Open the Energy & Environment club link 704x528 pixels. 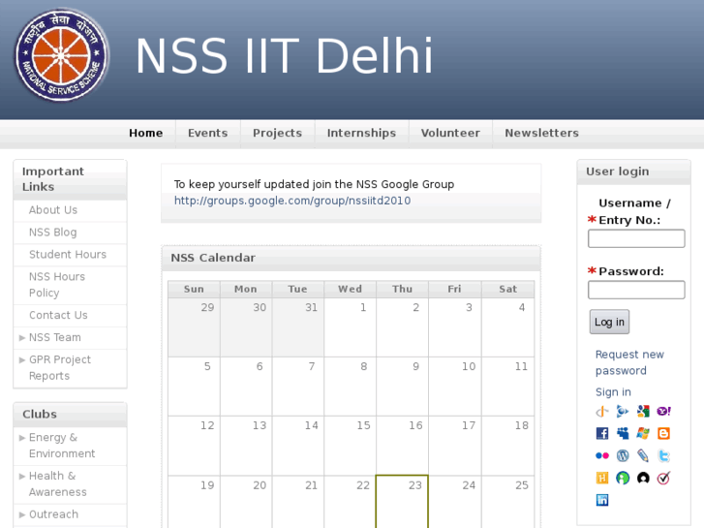pos(62,446)
